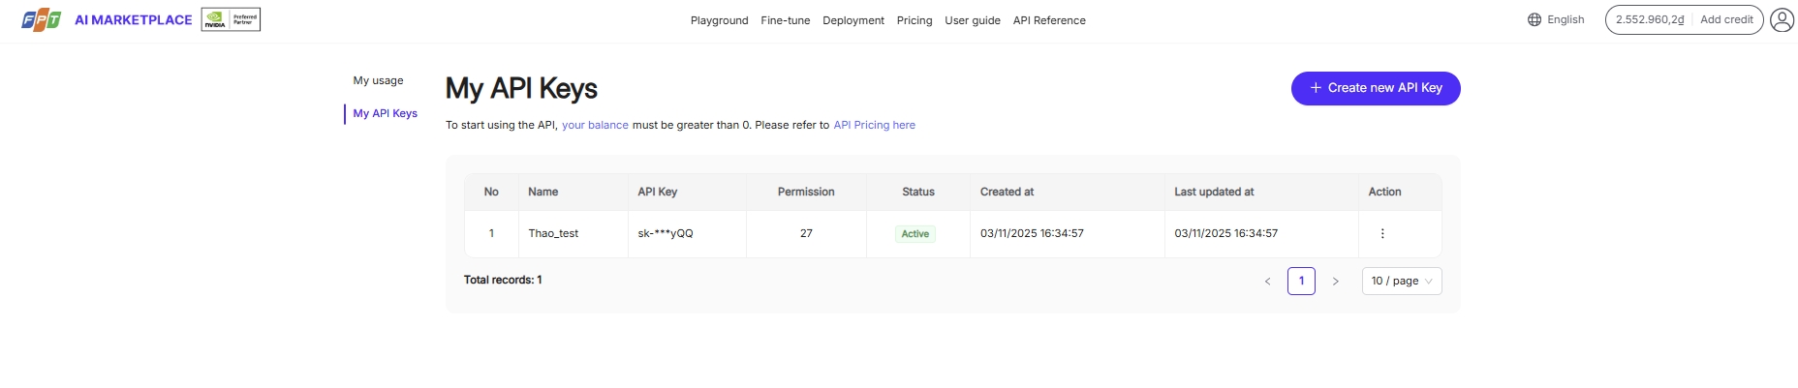Go to the Pricing page

[914, 20]
